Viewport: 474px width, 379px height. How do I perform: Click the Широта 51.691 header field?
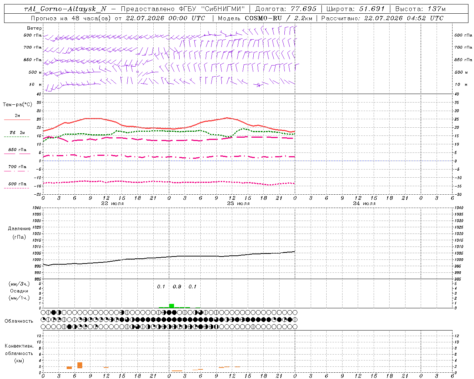(355, 9)
